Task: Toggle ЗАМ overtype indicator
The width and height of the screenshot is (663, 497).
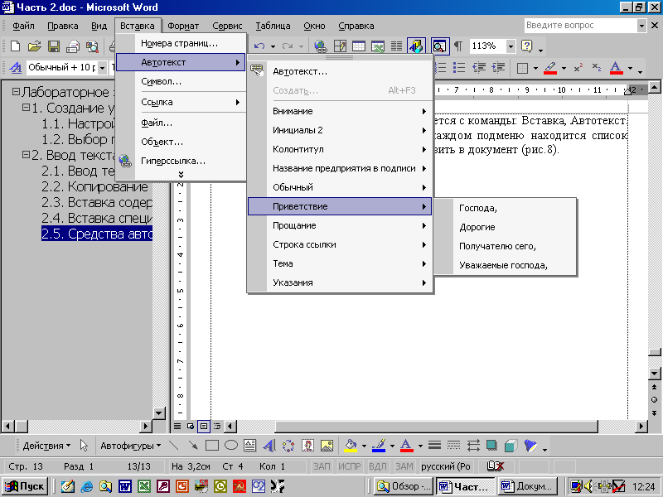Action: (x=404, y=466)
